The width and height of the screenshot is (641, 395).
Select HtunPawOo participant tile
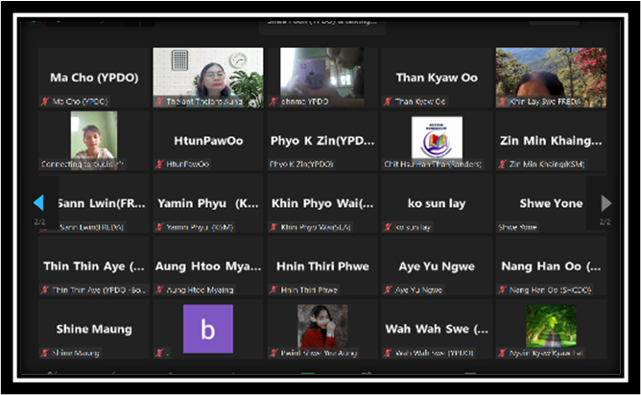(x=208, y=141)
